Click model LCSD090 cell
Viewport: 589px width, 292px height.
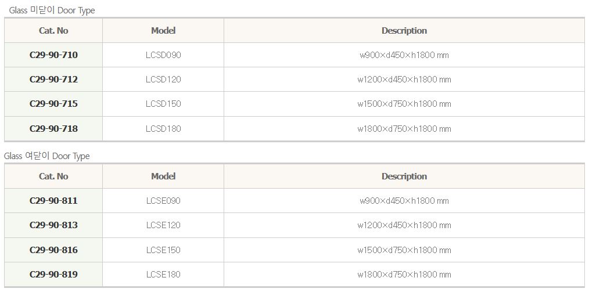point(163,55)
